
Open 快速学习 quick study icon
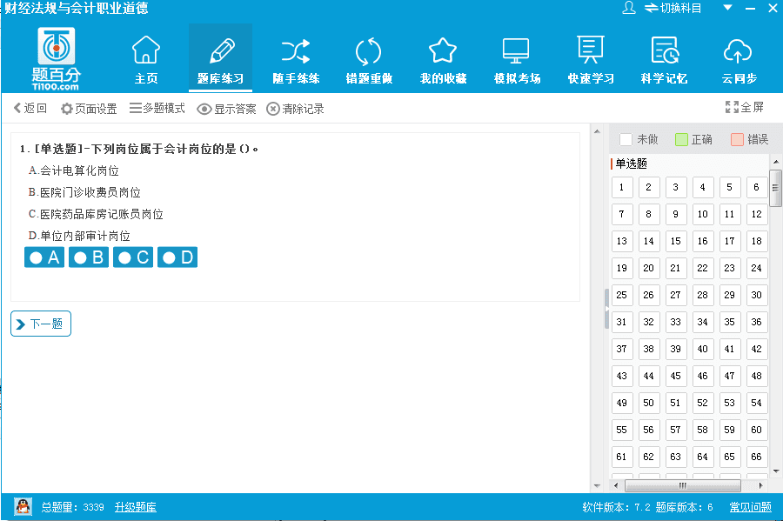tap(591, 57)
